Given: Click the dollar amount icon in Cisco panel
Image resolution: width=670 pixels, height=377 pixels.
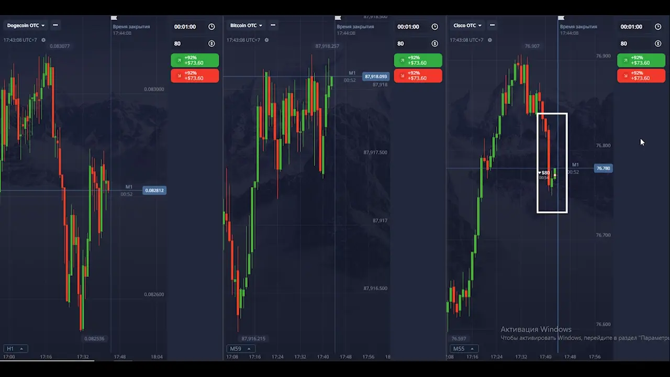Looking at the screenshot, I should (658, 43).
